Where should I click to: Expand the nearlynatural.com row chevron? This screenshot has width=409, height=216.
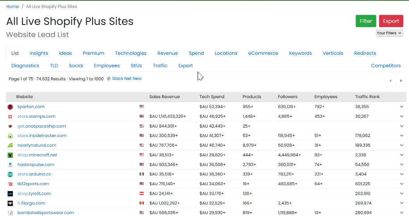pos(402,145)
